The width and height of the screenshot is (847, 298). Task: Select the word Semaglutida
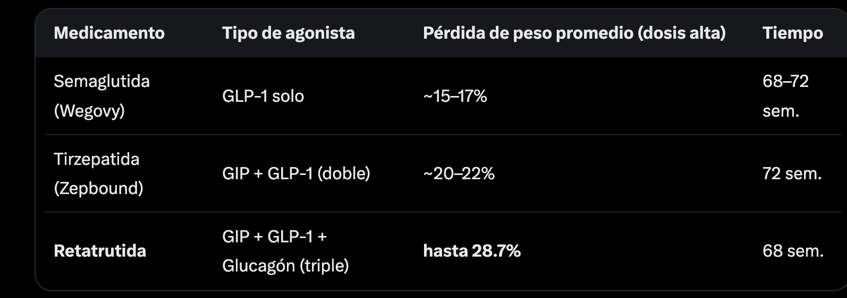point(101,81)
